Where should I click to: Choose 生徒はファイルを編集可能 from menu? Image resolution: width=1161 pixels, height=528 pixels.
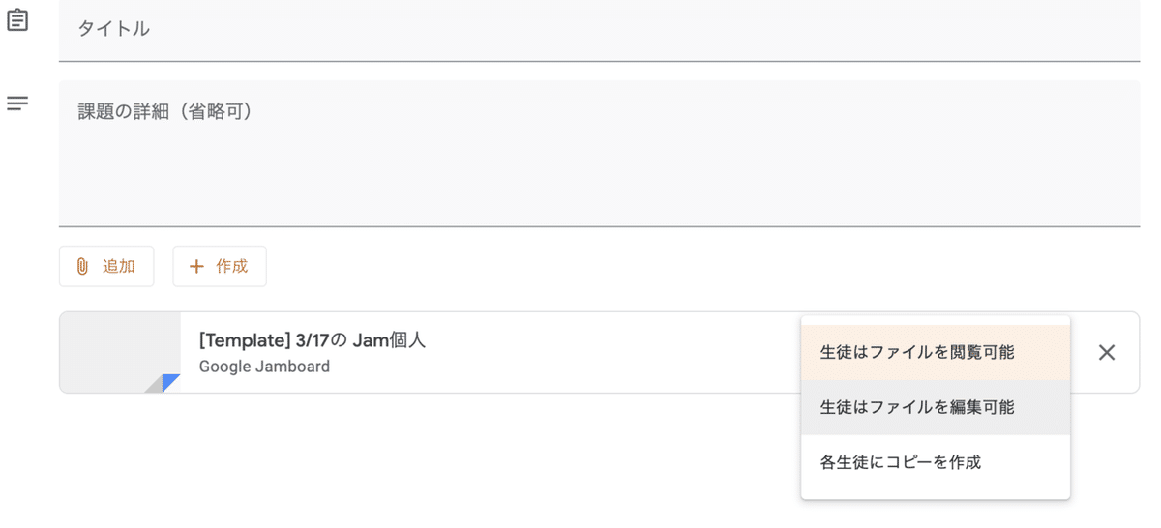coord(917,407)
